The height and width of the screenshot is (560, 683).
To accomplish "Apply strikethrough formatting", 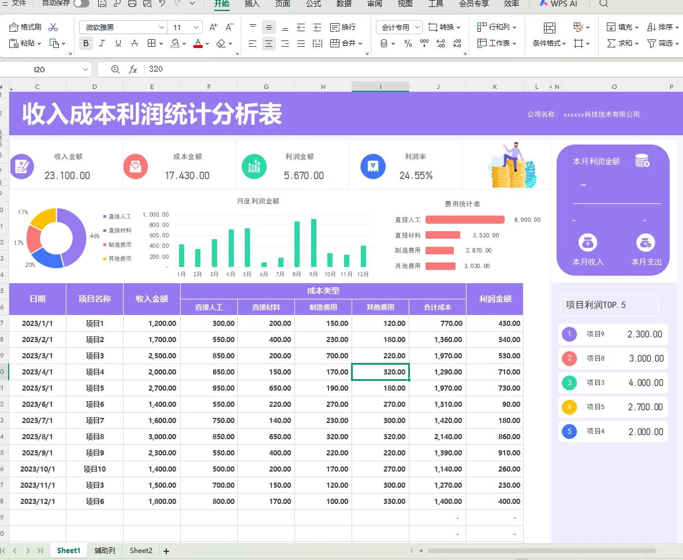I will (x=135, y=43).
